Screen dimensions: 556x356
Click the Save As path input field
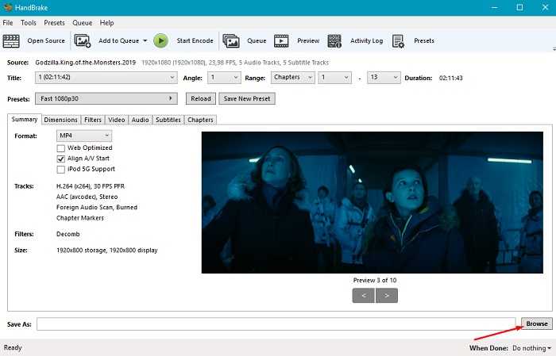pos(276,323)
